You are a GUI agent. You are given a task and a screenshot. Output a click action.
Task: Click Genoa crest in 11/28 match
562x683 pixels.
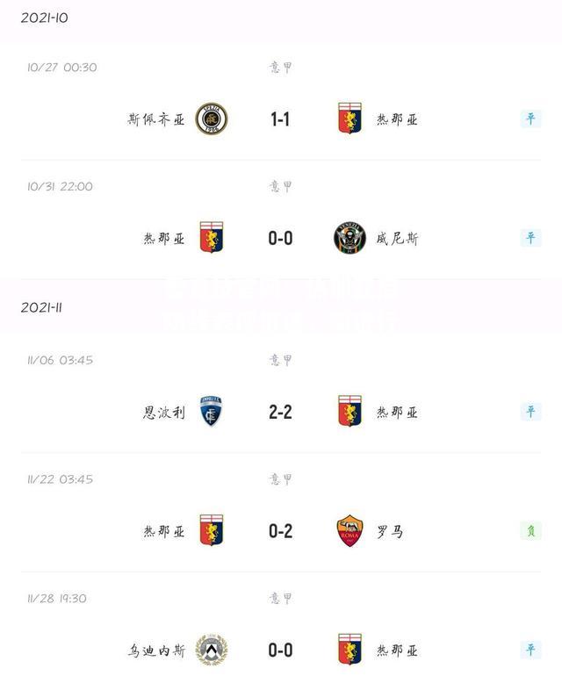(349, 650)
